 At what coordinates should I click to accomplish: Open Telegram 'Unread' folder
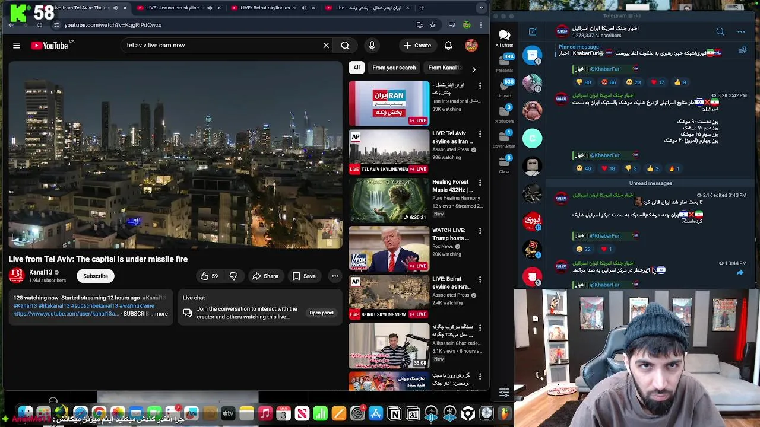pyautogui.click(x=505, y=88)
